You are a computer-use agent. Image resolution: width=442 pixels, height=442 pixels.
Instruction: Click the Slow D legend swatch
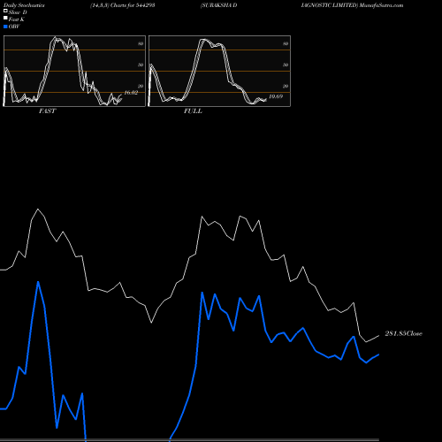5,11
